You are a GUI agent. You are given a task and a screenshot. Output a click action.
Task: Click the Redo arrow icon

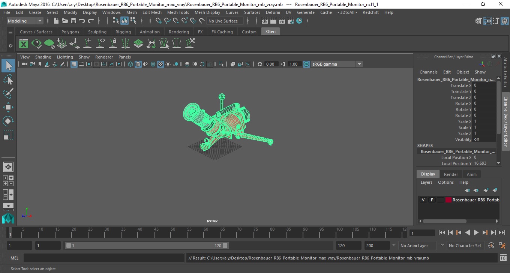point(91,21)
